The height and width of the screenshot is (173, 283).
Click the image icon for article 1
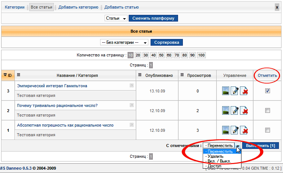(x=226, y=130)
